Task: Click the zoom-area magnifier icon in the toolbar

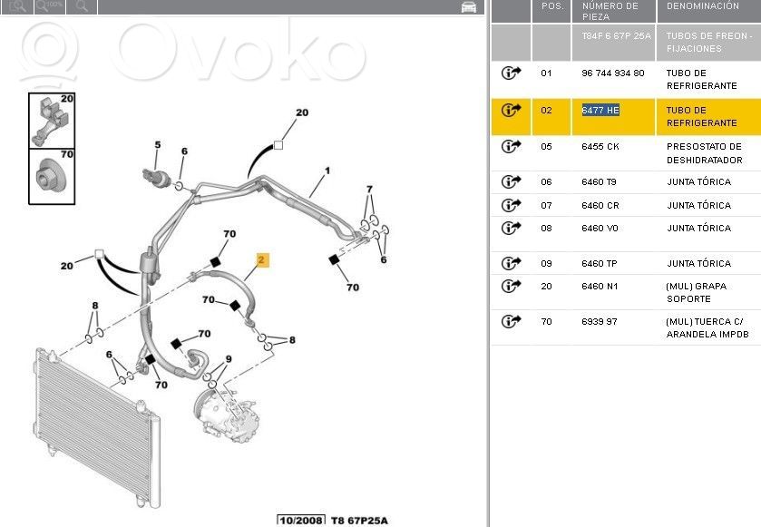Action: click(17, 6)
